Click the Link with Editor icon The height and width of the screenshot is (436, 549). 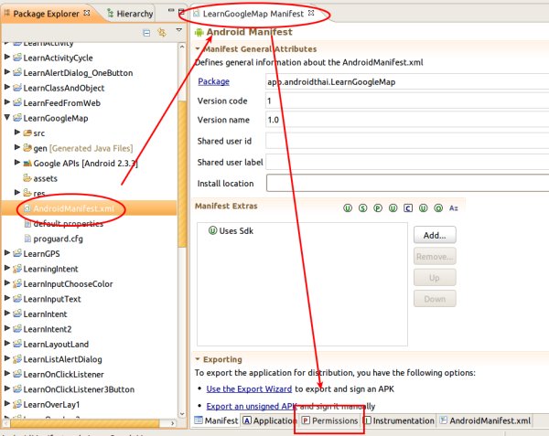point(162,33)
